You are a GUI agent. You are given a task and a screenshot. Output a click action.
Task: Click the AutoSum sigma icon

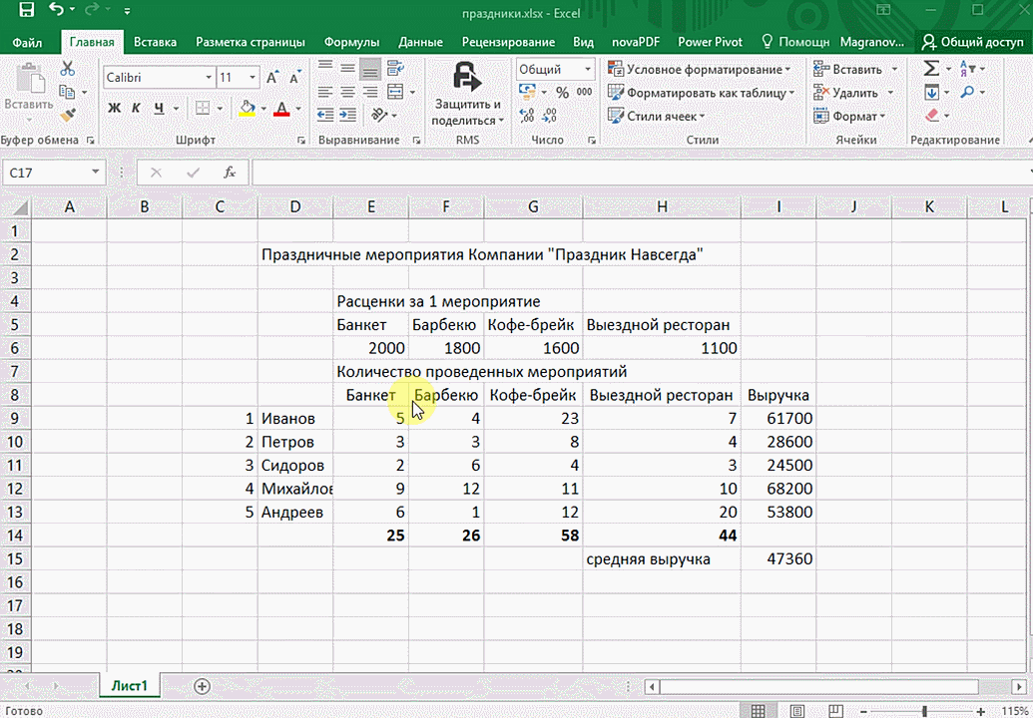coord(930,69)
